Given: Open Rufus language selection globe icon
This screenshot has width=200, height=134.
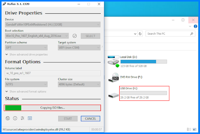Looking at the screenshot, I should pyautogui.click(x=7, y=118).
